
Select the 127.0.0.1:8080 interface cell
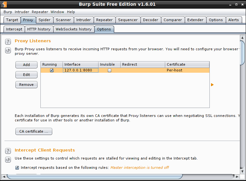click(x=81, y=70)
